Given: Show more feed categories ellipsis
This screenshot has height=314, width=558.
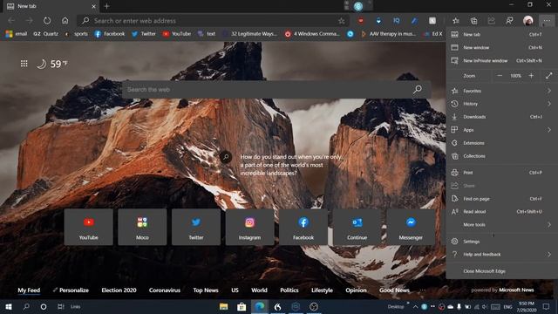Looking at the screenshot, I should coord(422,290).
